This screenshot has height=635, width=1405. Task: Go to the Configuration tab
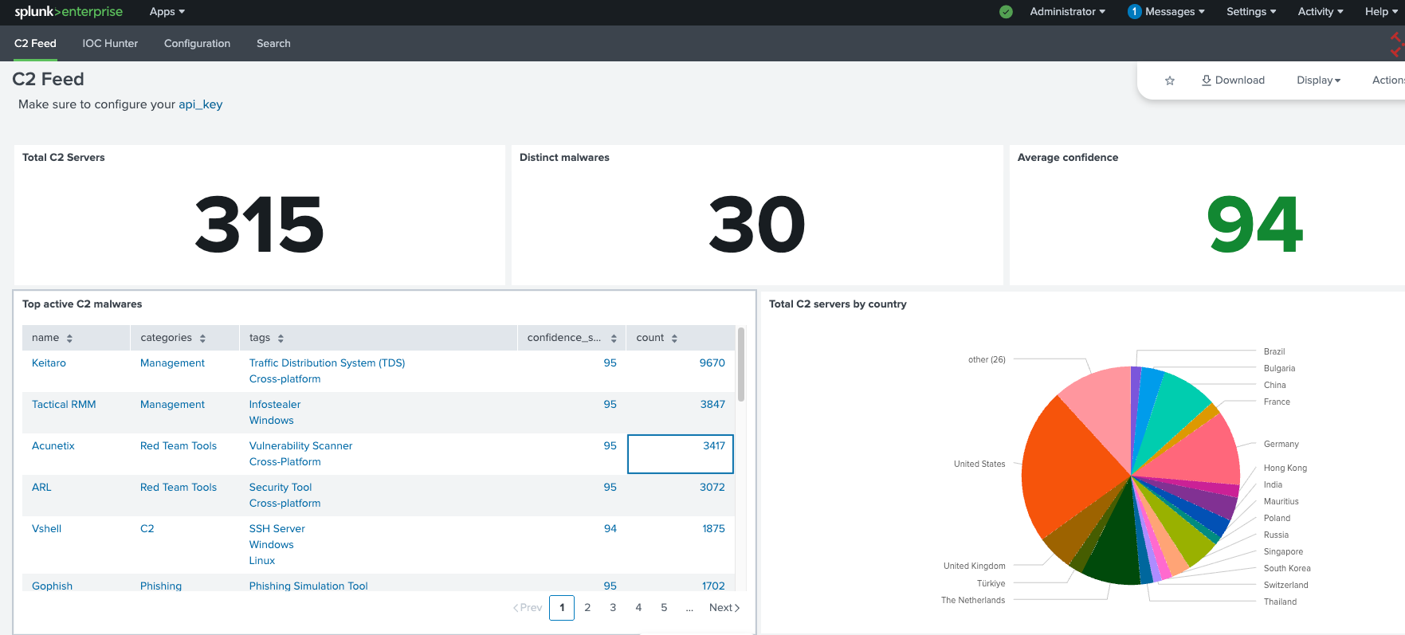tap(197, 43)
